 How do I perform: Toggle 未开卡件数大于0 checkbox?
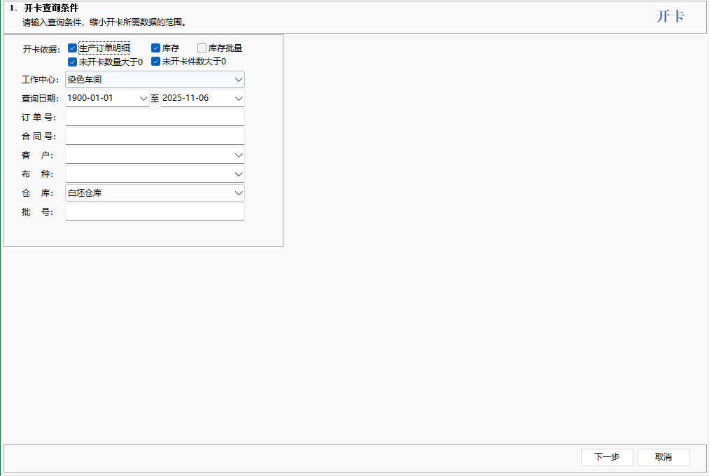coord(156,62)
